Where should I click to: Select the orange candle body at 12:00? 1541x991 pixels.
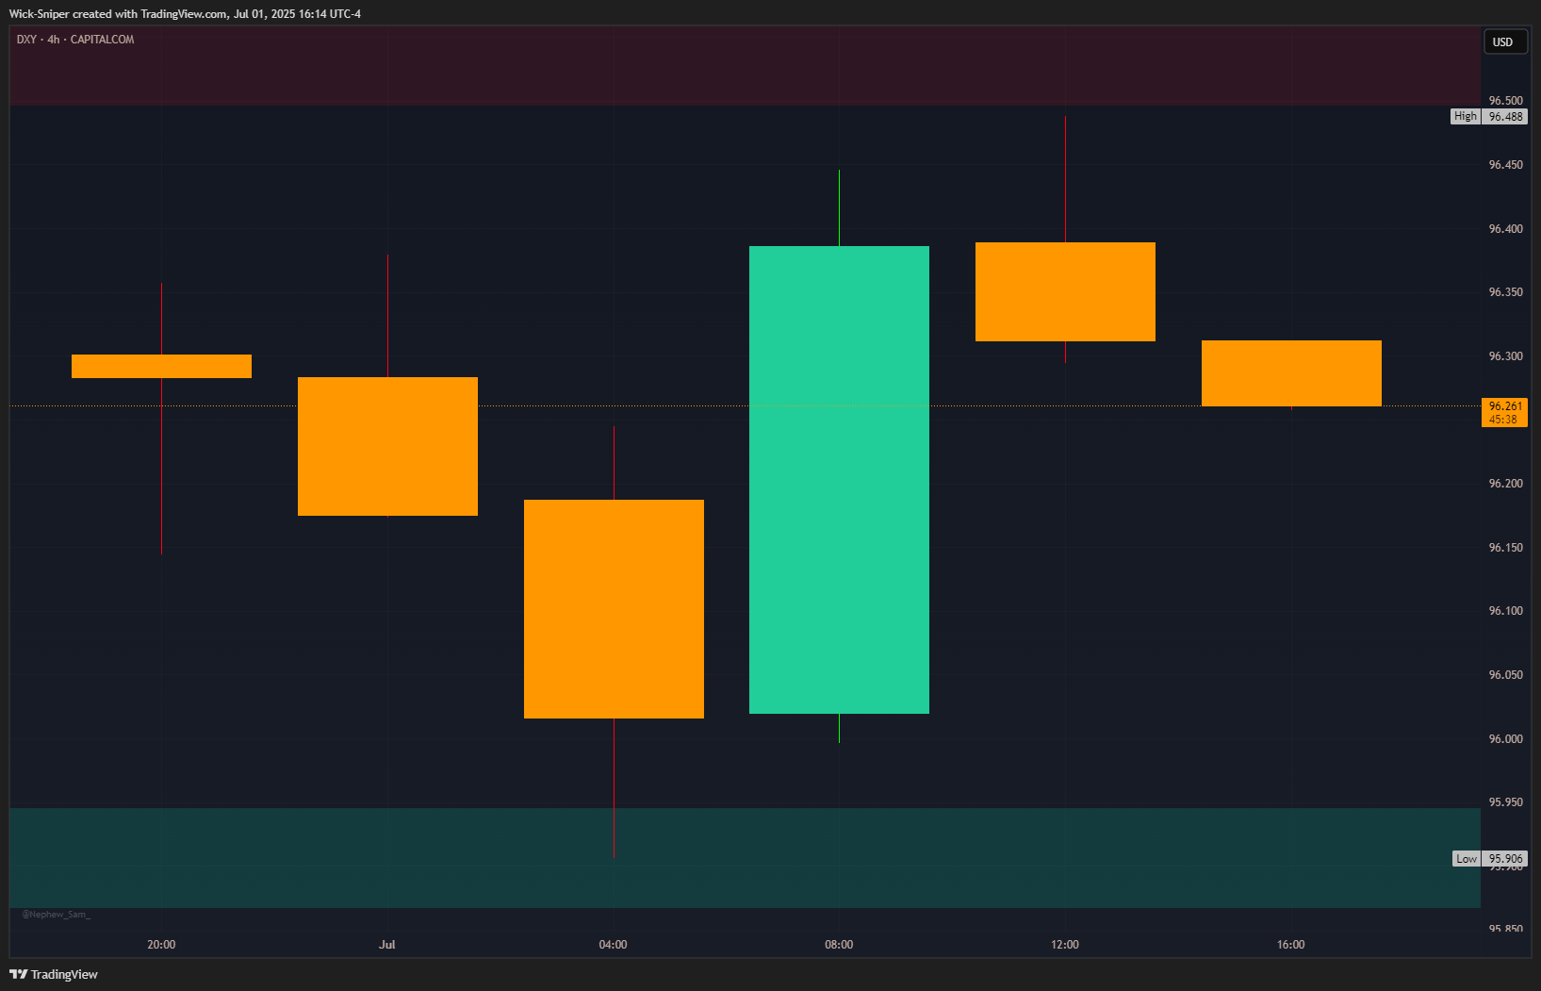click(x=1065, y=291)
